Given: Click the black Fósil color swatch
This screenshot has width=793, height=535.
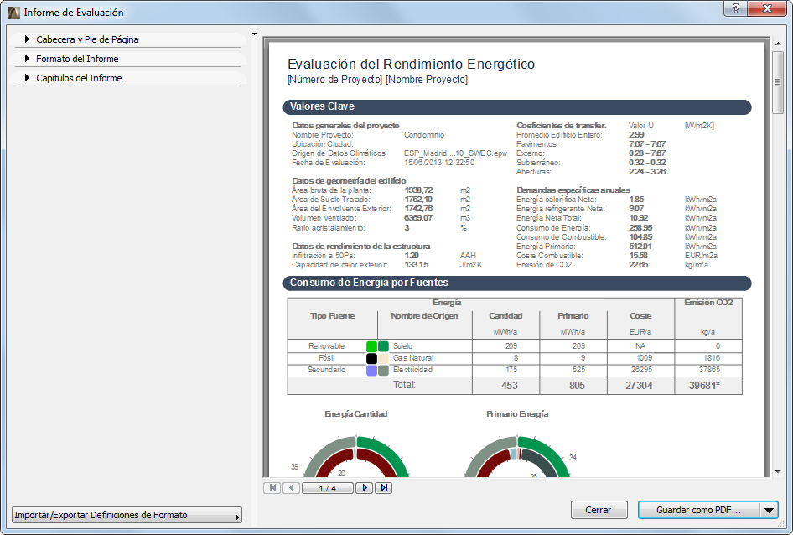Looking at the screenshot, I should pos(371,358).
